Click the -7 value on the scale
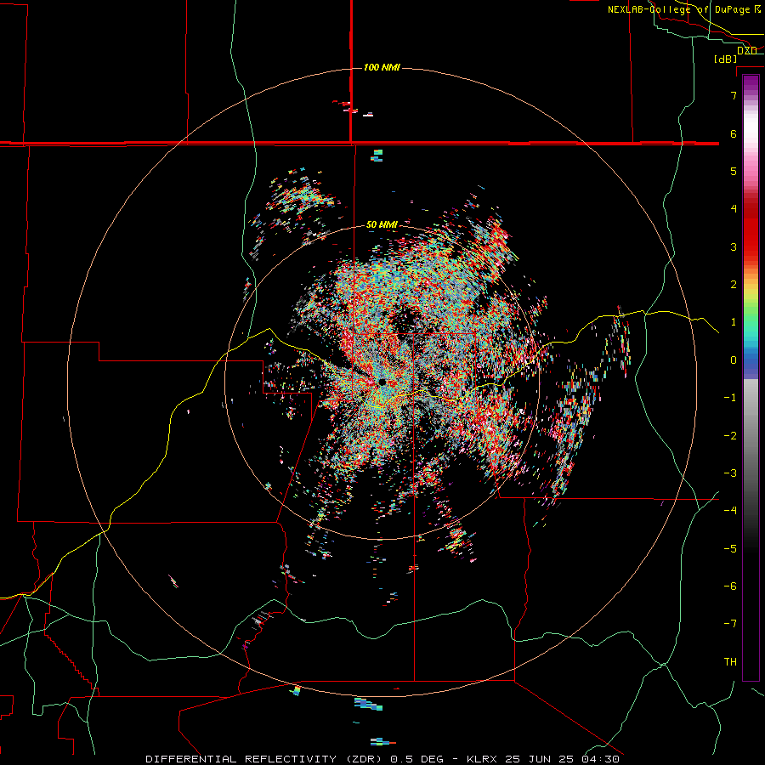765x765 pixels. (x=730, y=624)
